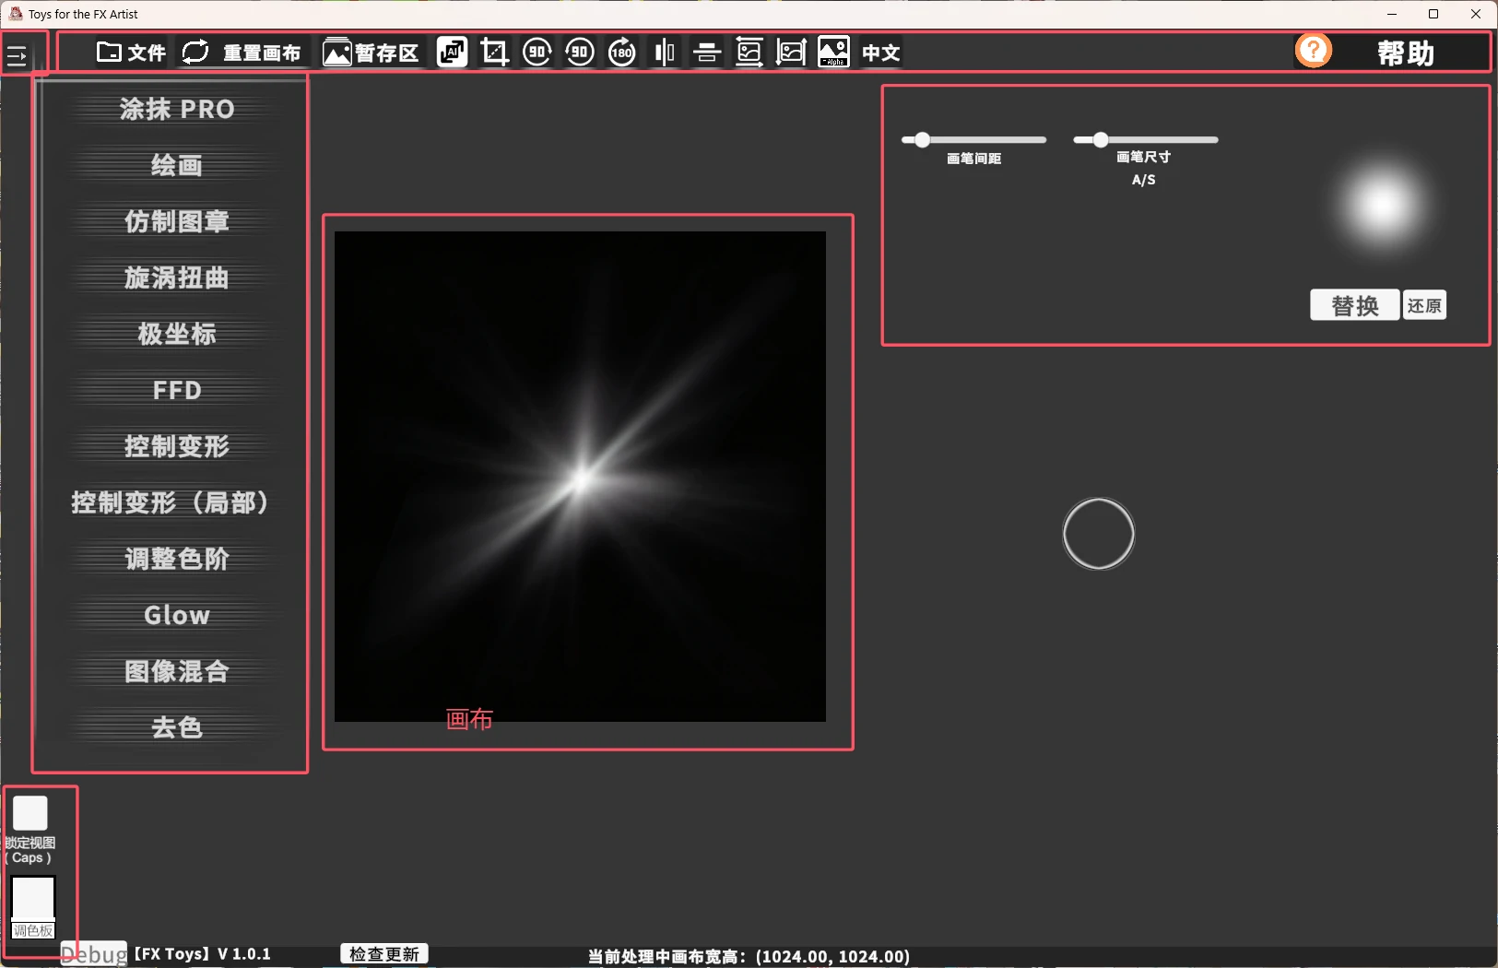
Task: Click the Alpha channel image icon
Action: tap(833, 53)
